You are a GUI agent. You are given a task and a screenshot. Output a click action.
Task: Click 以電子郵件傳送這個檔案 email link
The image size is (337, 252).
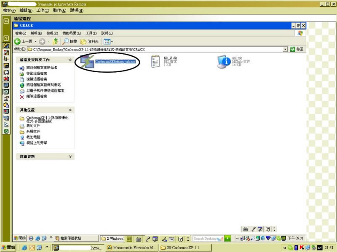(45, 91)
